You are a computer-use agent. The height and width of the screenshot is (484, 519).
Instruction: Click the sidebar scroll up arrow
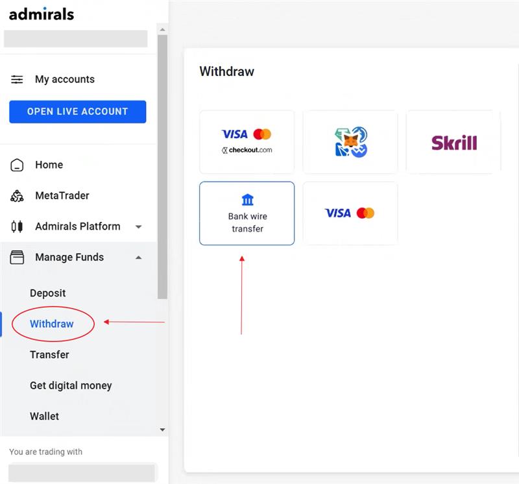pos(163,30)
